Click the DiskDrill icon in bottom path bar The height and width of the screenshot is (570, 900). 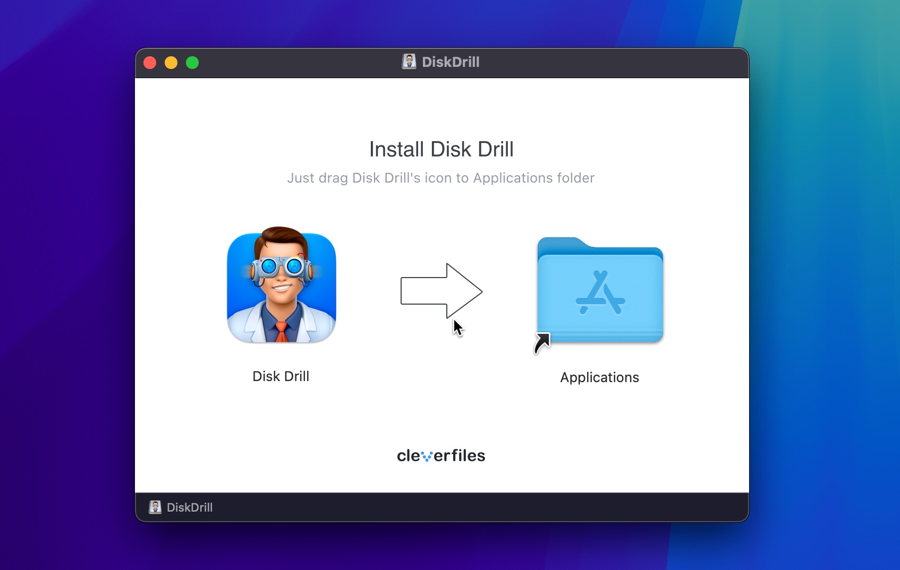155,507
